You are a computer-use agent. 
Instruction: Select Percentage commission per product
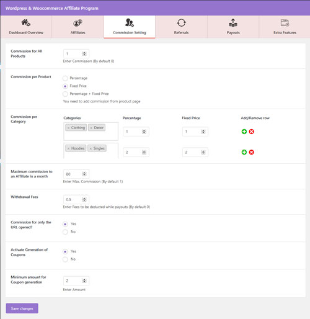pos(65,78)
